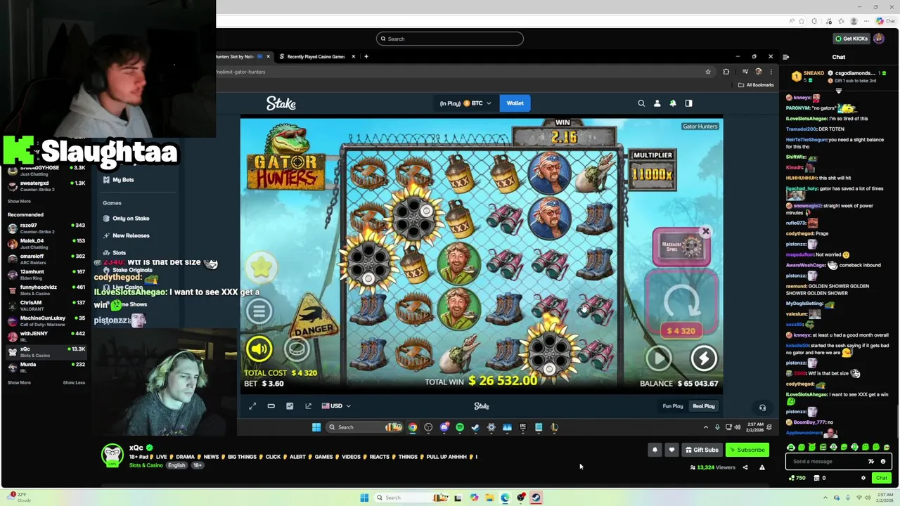Collapse the Kick chat panel

click(786, 57)
